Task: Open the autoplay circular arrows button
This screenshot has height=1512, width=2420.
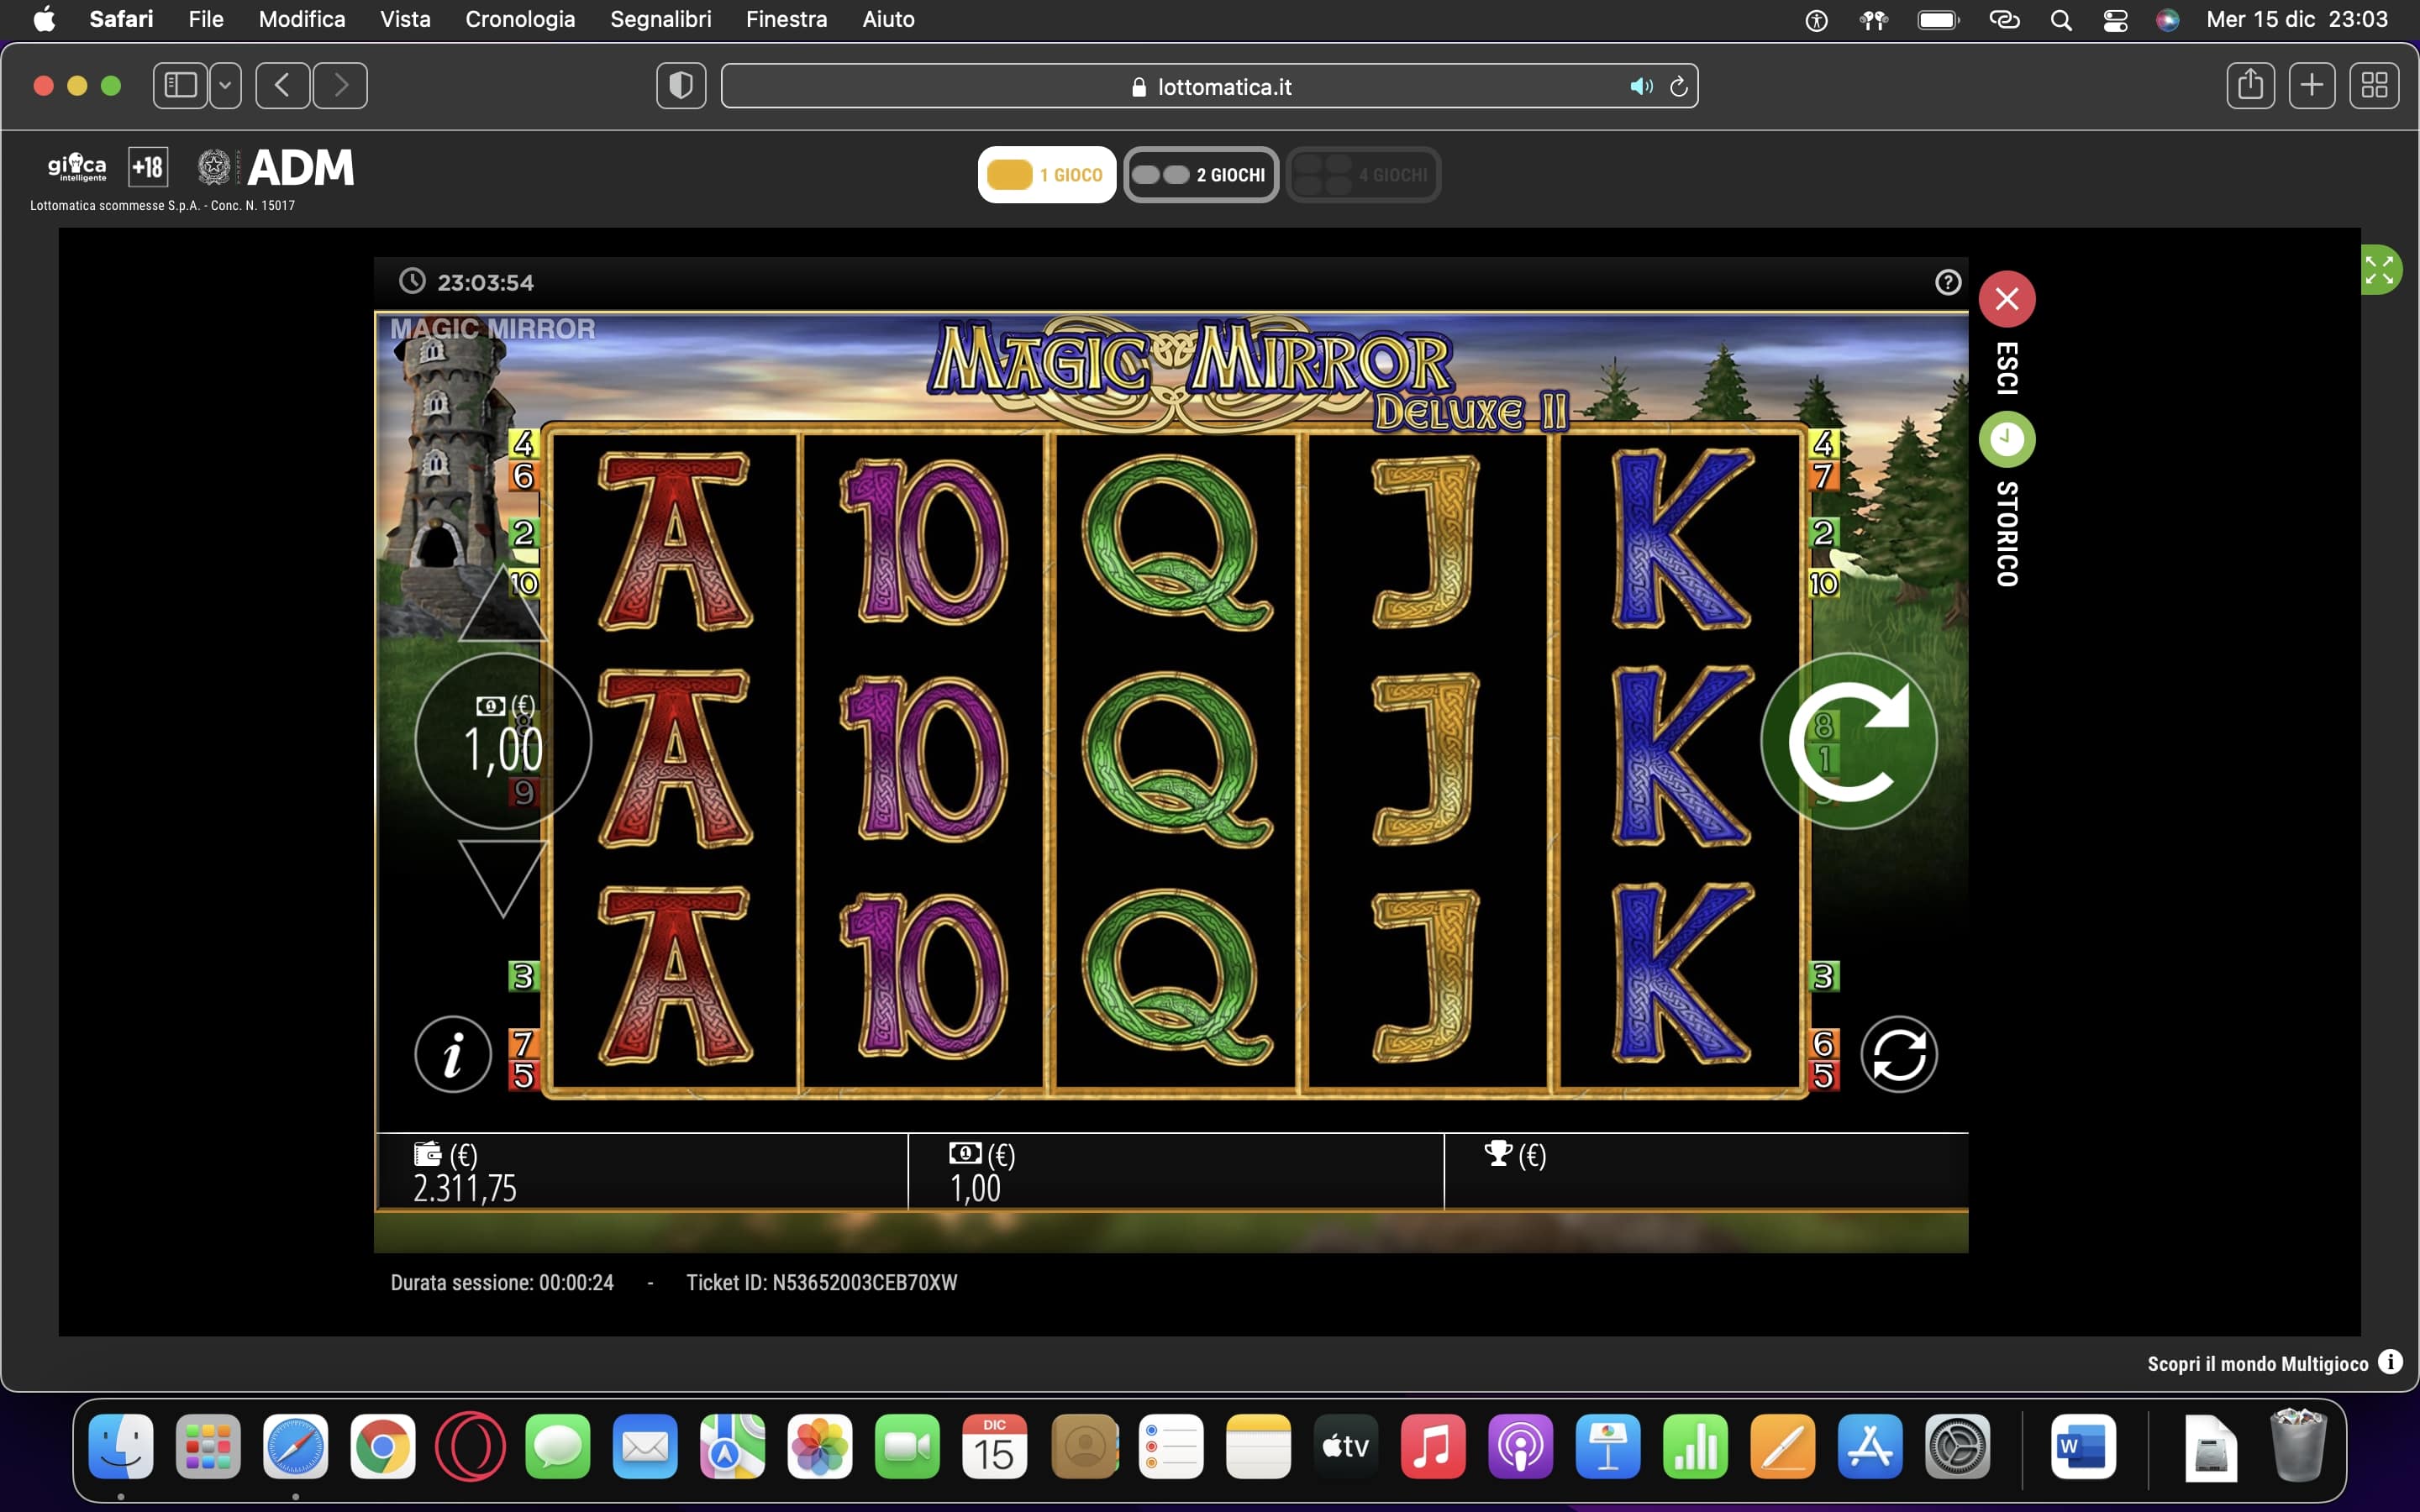Action: (1898, 1054)
